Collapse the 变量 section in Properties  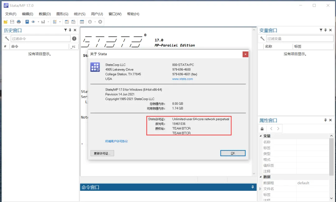(261, 136)
